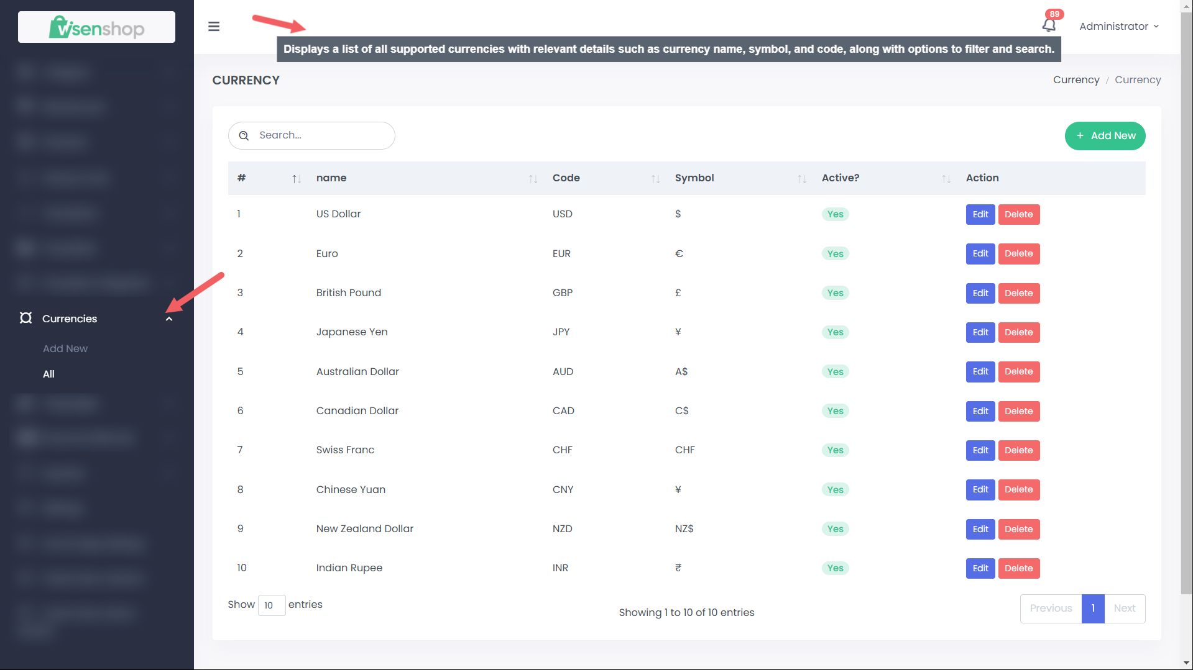Click the green Add New button
This screenshot has height=670, width=1193.
click(x=1105, y=135)
